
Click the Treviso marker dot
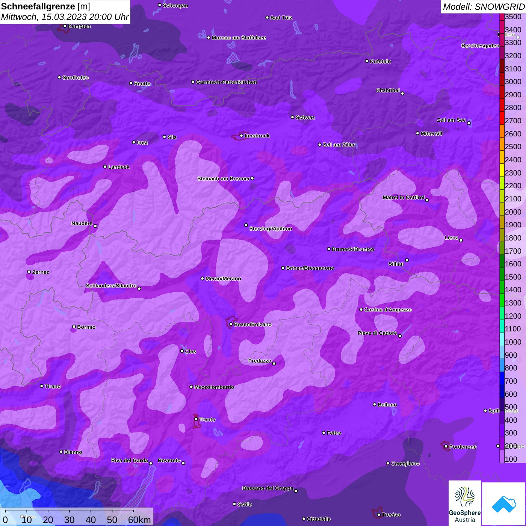pos(379,515)
